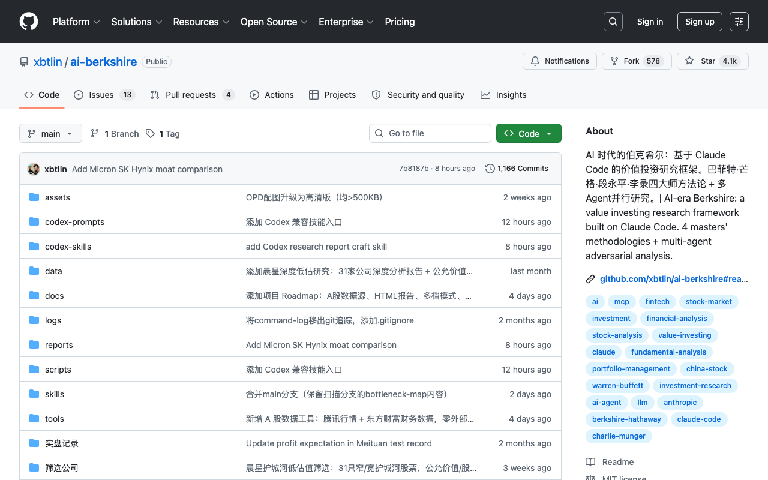
Task: Open the github.com/xbtlin/ai-berkshire readme link
Action: click(674, 279)
